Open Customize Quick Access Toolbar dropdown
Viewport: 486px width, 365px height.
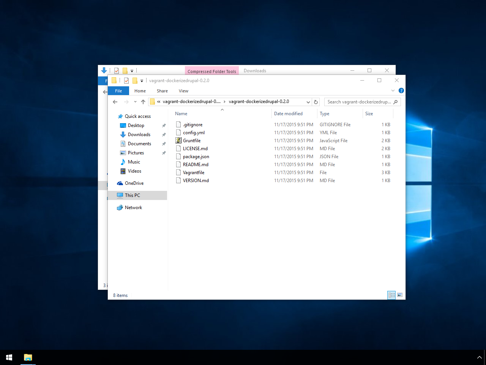tap(142, 81)
